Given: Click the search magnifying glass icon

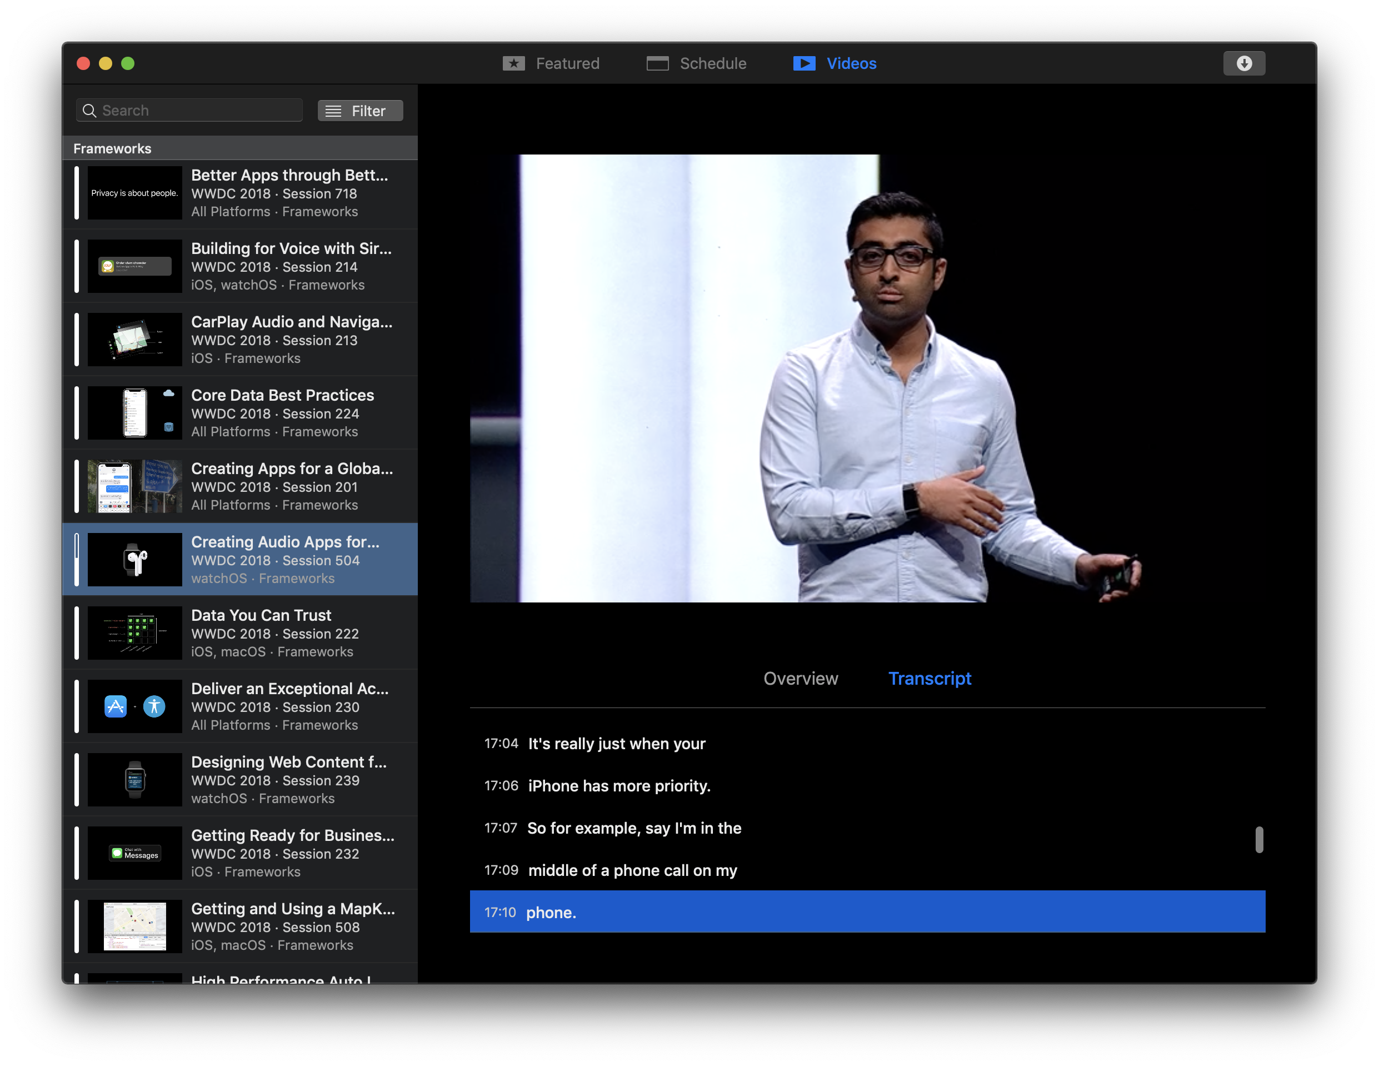Looking at the screenshot, I should [x=89, y=111].
